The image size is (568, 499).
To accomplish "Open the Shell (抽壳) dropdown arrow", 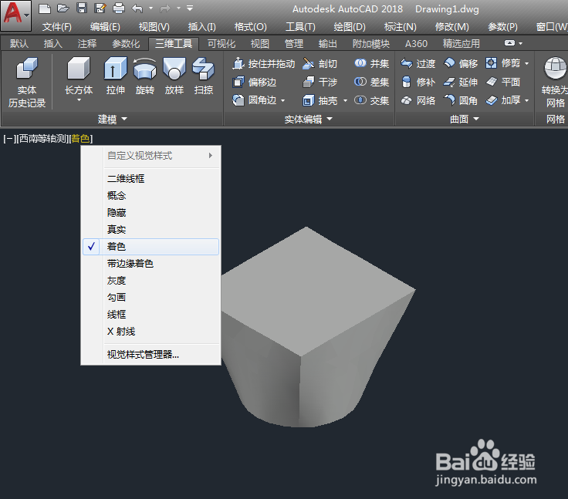I will (345, 101).
